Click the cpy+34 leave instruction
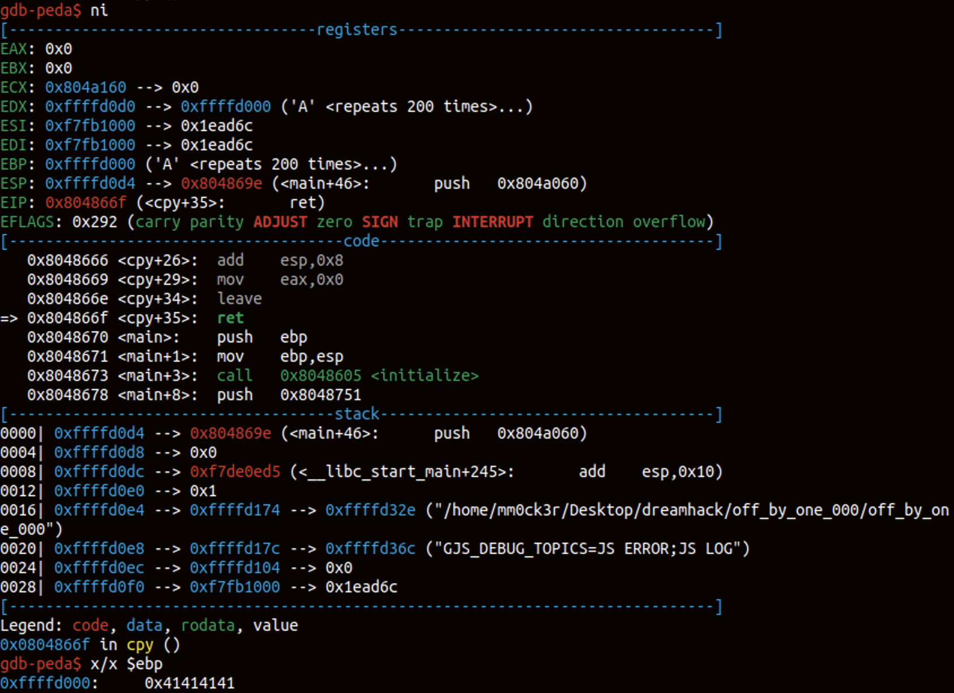 point(240,299)
